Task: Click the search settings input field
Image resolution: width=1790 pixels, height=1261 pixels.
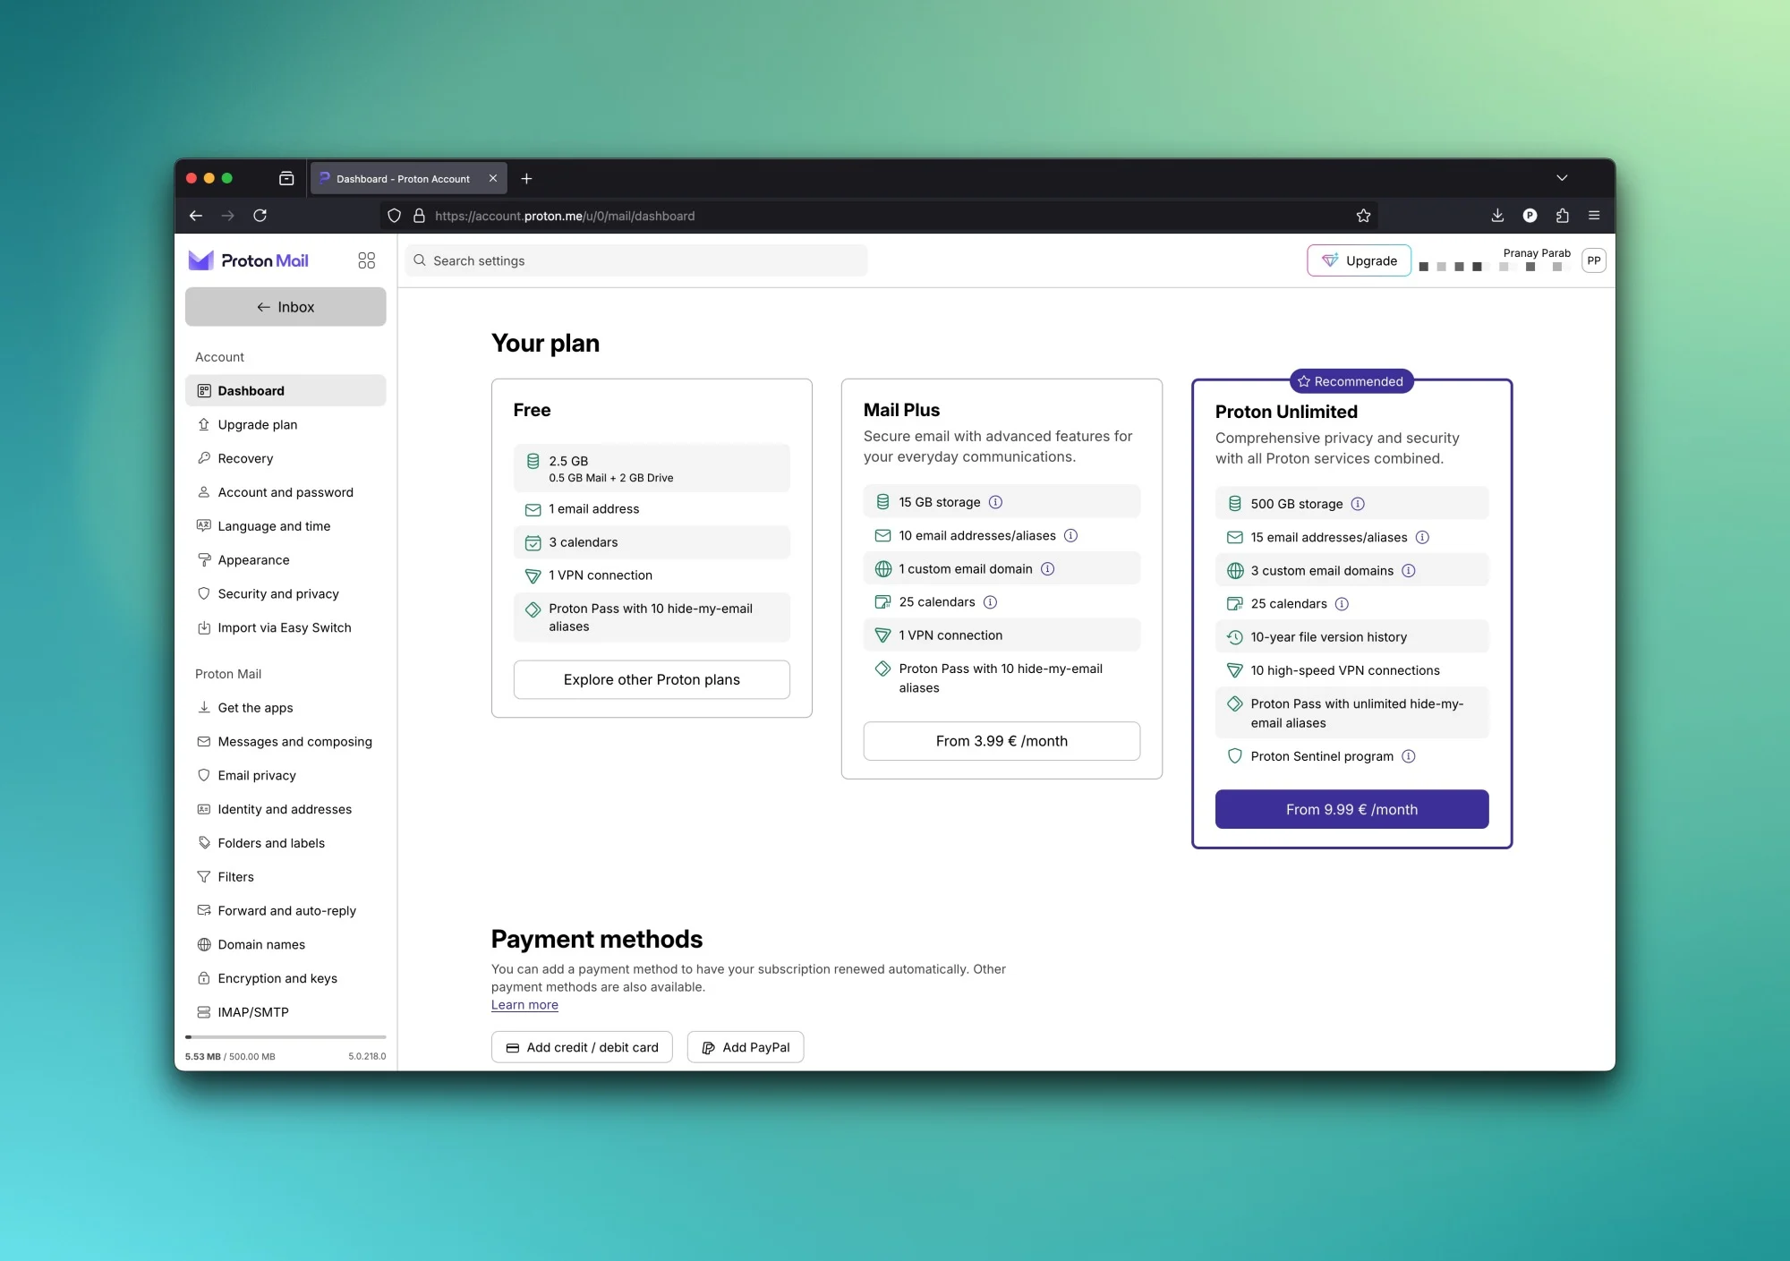Action: coord(635,260)
